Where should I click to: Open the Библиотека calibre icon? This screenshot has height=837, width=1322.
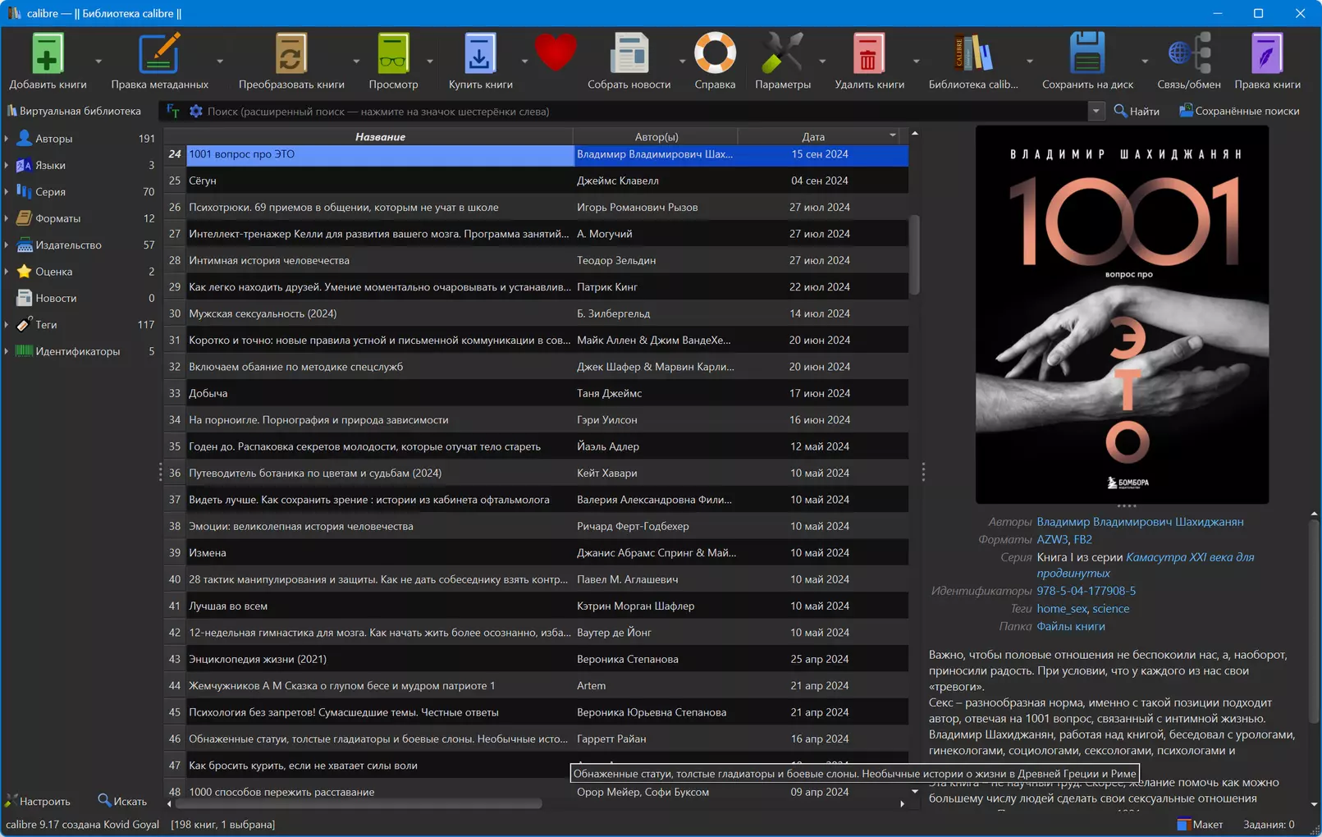tap(972, 53)
